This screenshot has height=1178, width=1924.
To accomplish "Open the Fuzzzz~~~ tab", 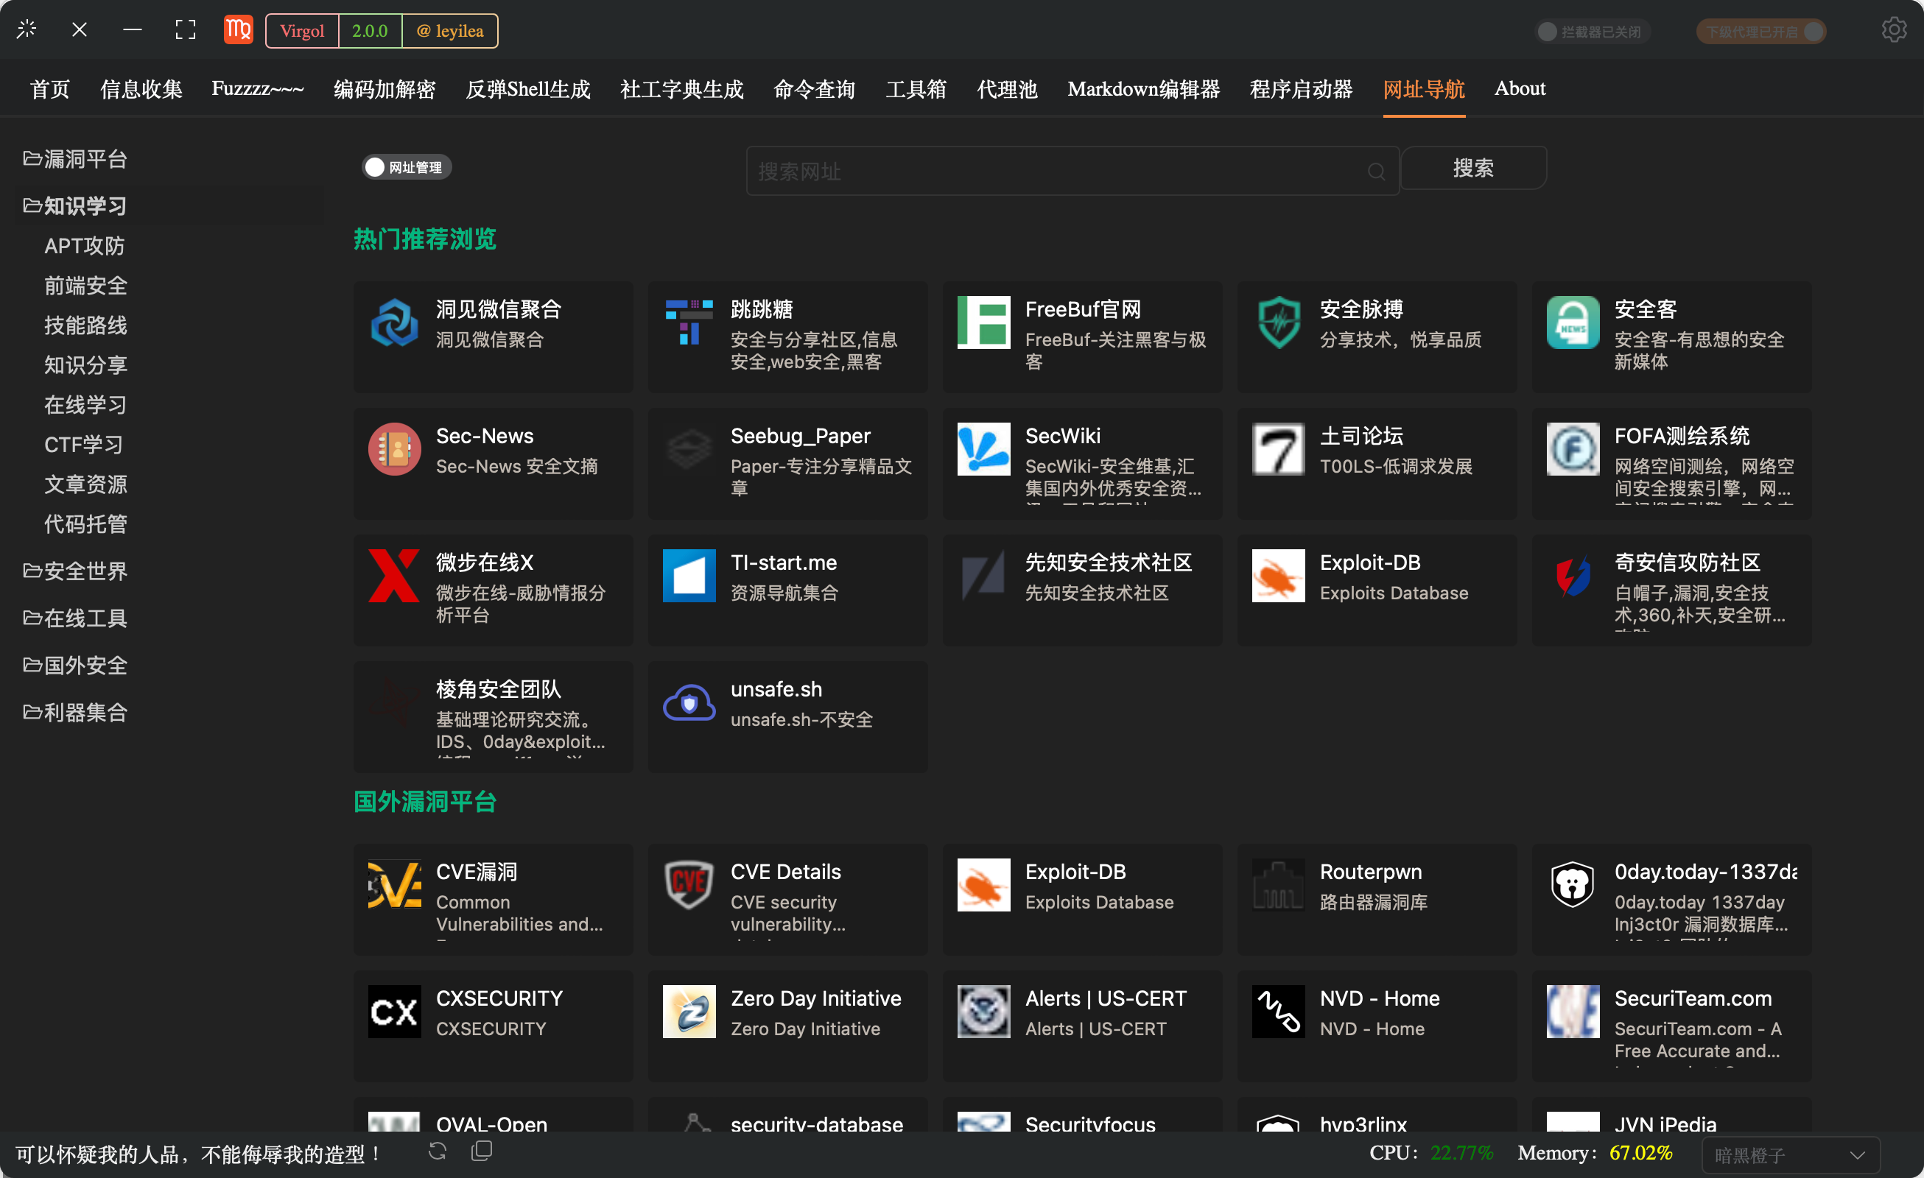I will coord(258,89).
